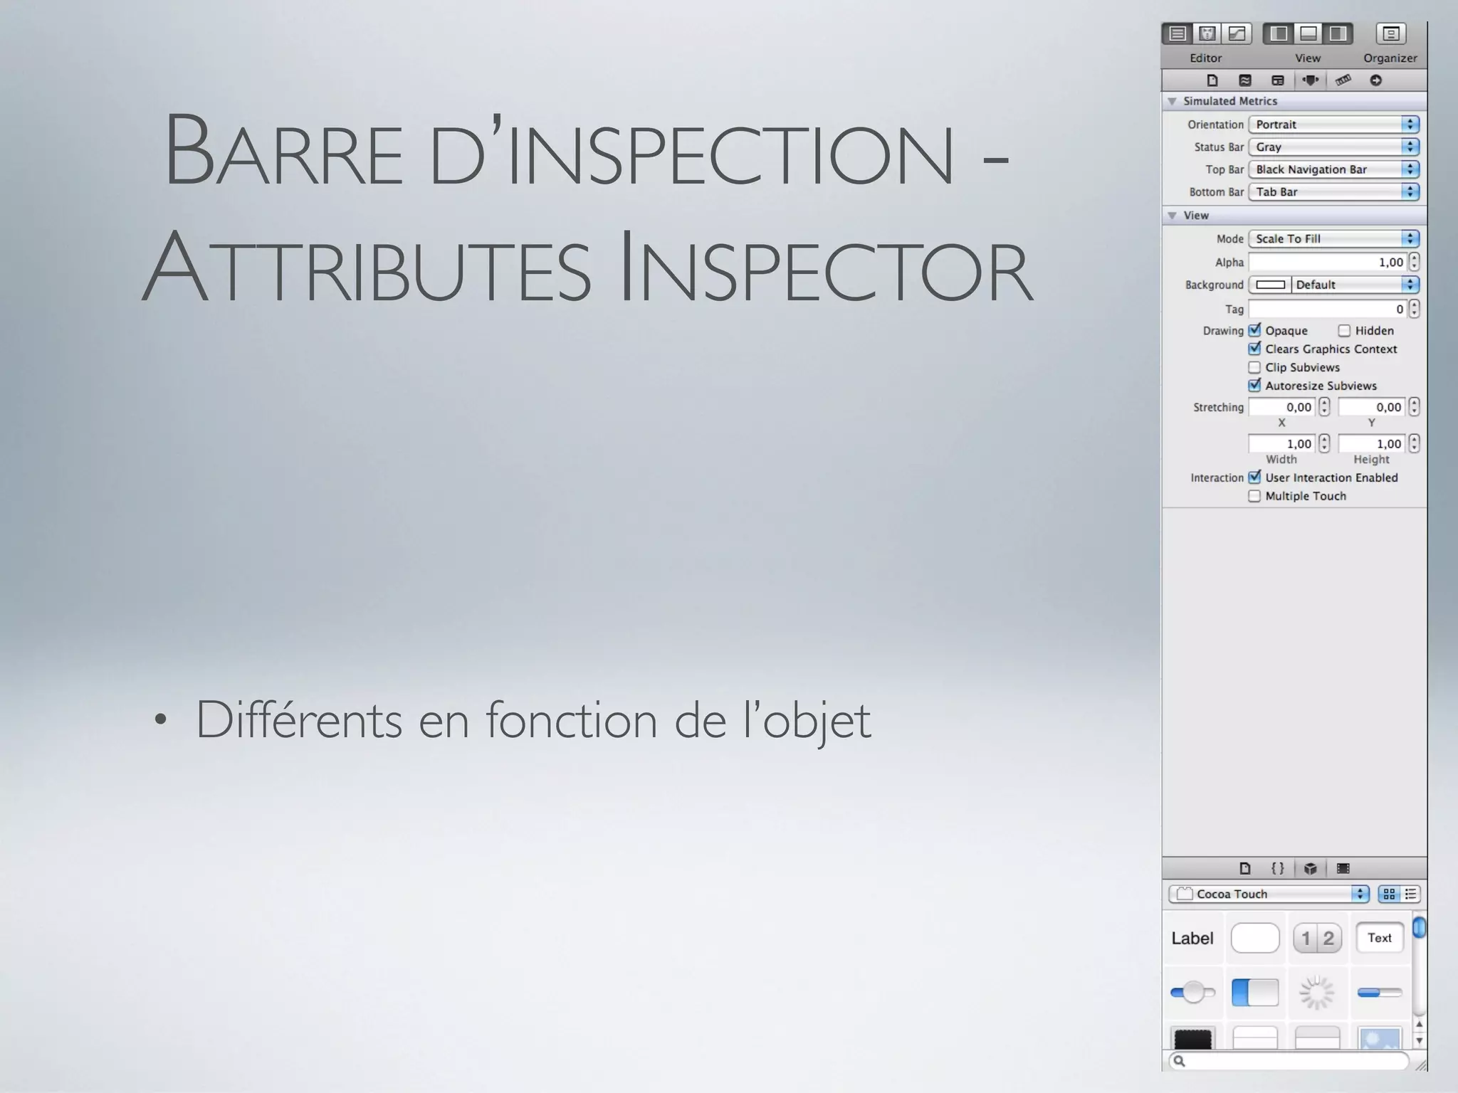Pick the Round Rect Button object

pyautogui.click(x=1255, y=939)
